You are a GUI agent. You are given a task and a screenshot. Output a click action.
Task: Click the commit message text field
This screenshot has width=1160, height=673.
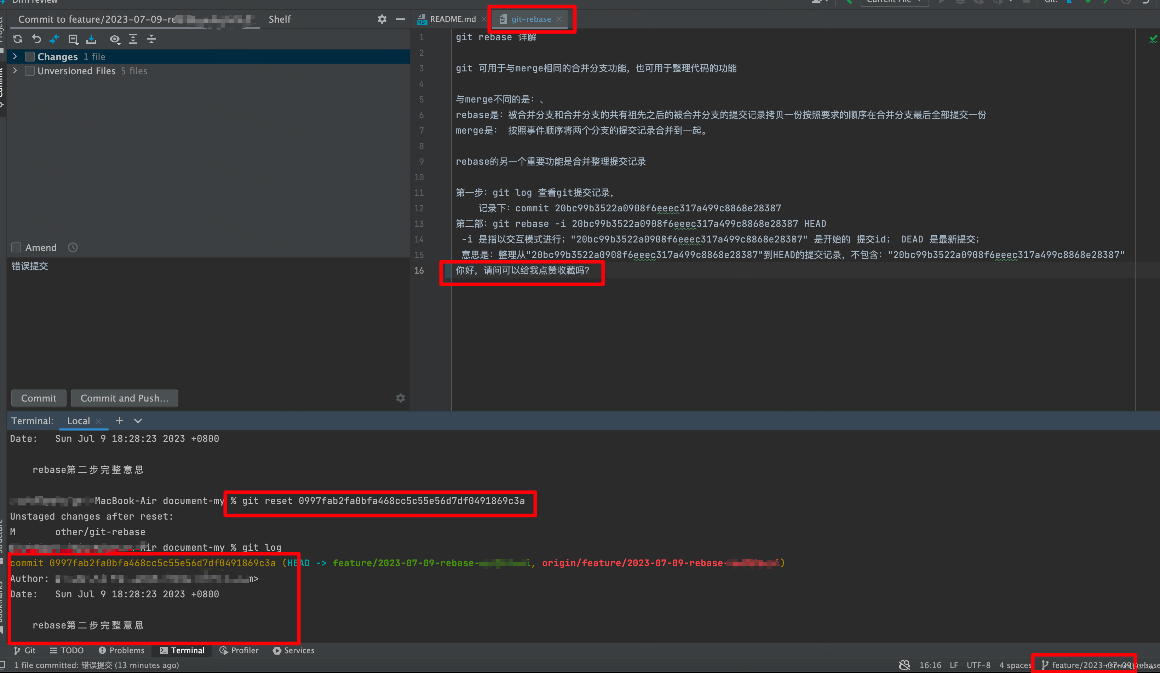click(207, 322)
